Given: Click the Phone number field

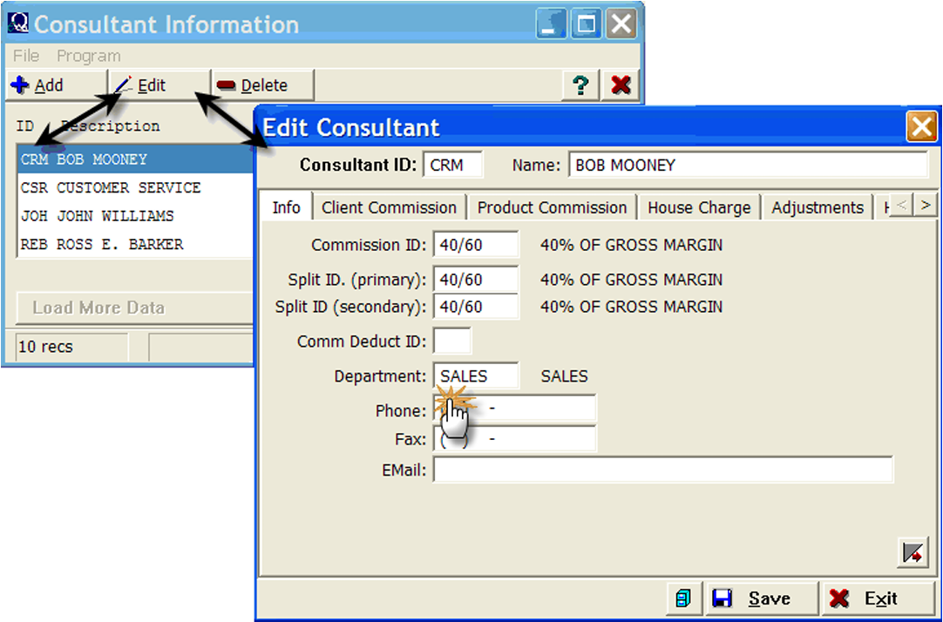Looking at the screenshot, I should [x=514, y=409].
